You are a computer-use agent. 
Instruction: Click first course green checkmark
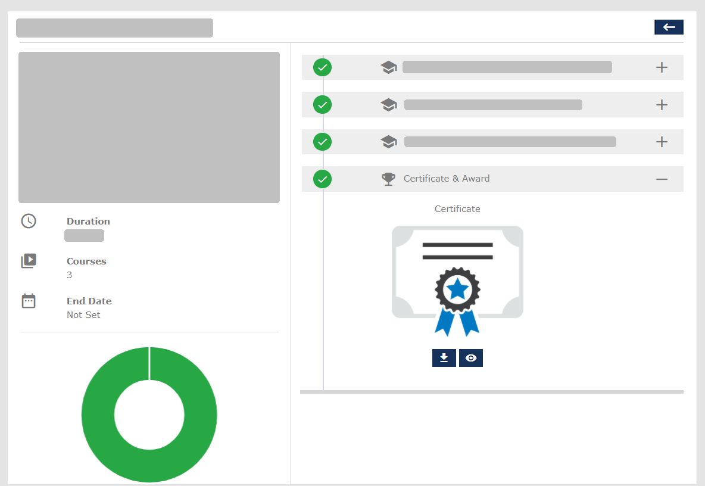tap(322, 67)
